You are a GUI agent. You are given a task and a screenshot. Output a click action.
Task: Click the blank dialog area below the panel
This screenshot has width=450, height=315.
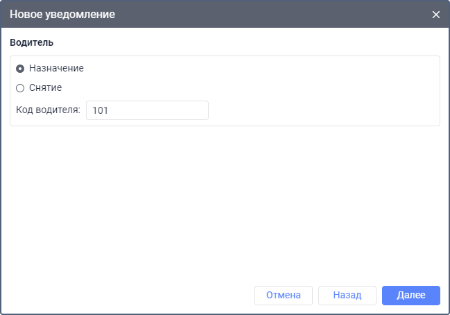(x=225, y=201)
